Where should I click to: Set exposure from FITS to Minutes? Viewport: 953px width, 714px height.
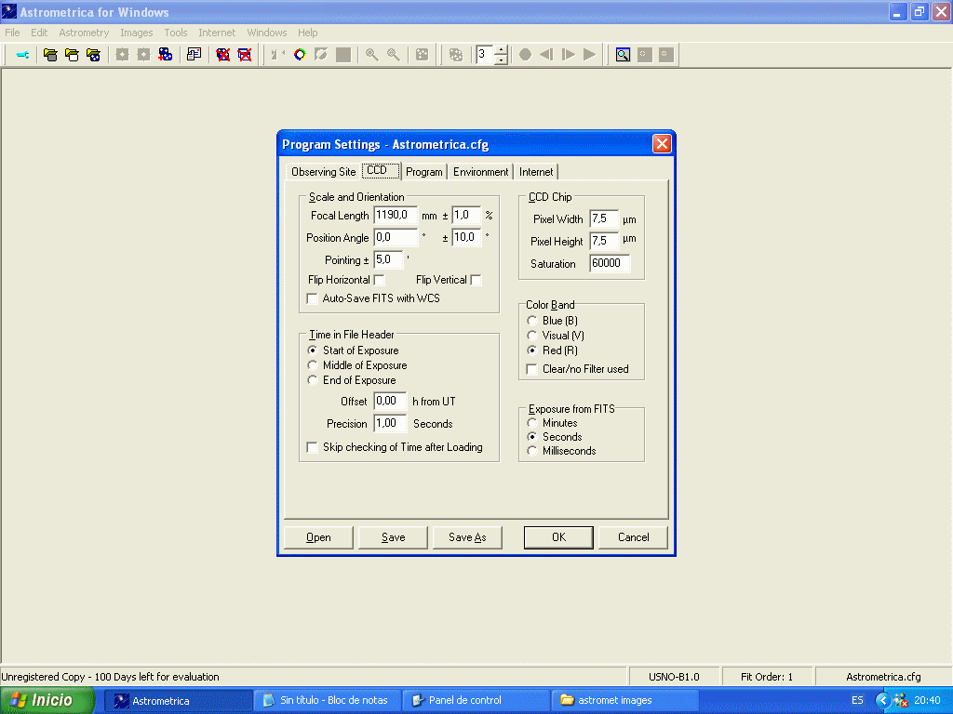point(531,423)
